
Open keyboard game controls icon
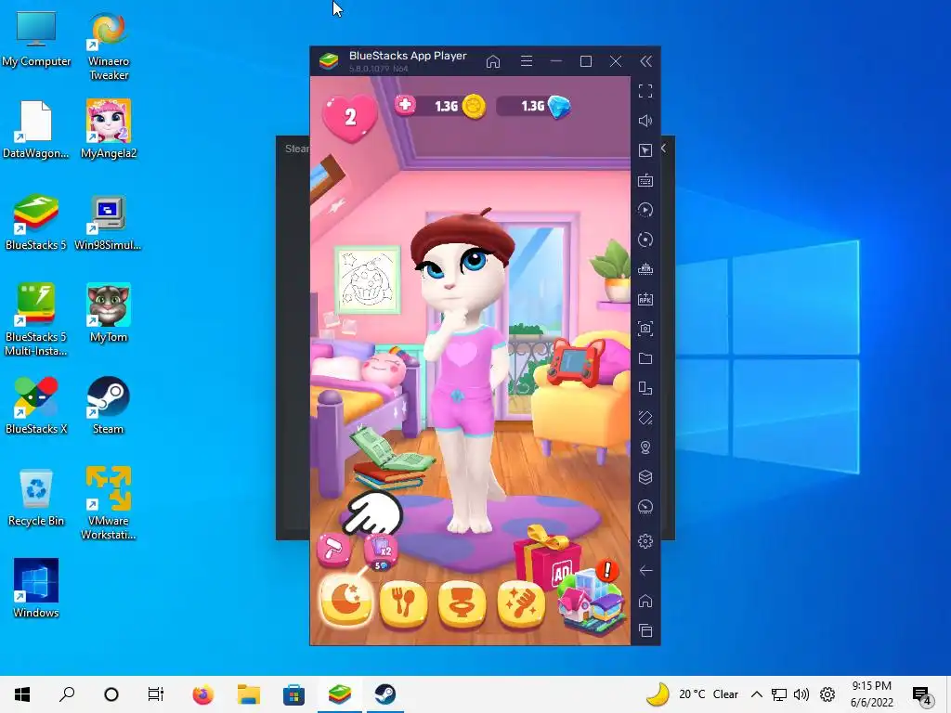(645, 180)
